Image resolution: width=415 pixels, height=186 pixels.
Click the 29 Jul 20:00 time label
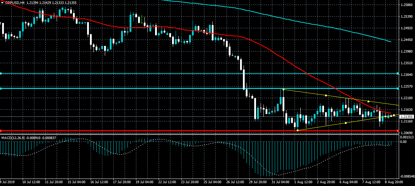click(x=258, y=182)
